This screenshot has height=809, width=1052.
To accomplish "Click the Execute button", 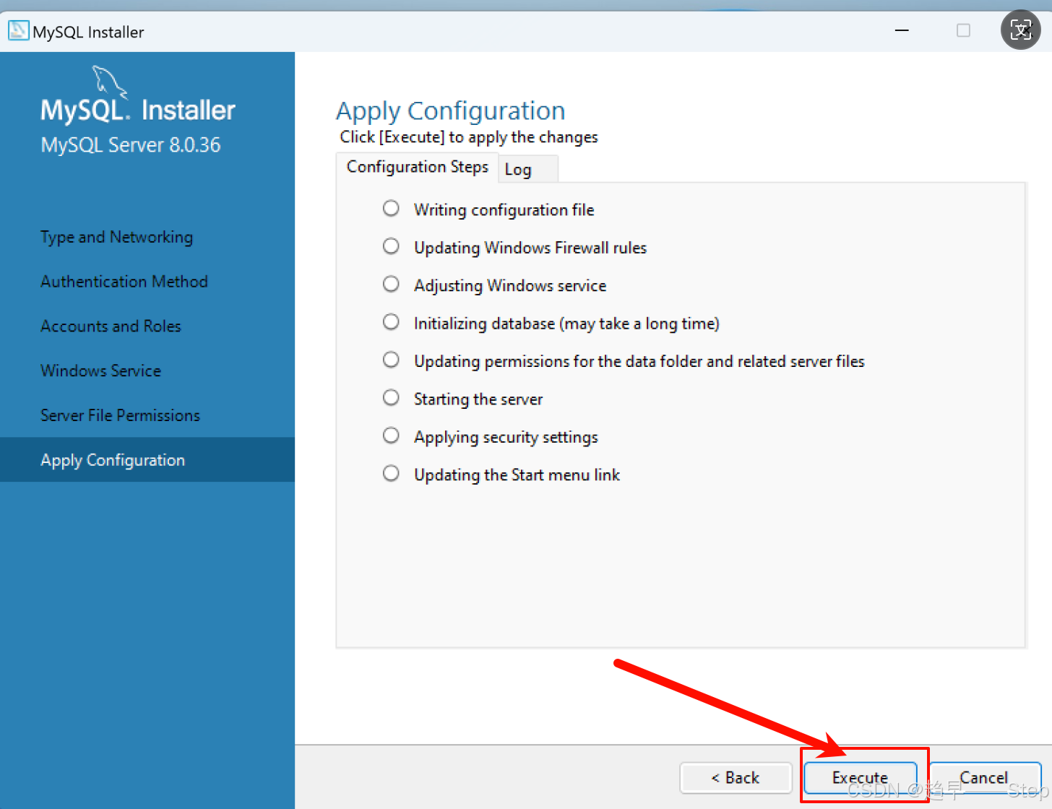I will point(861,778).
